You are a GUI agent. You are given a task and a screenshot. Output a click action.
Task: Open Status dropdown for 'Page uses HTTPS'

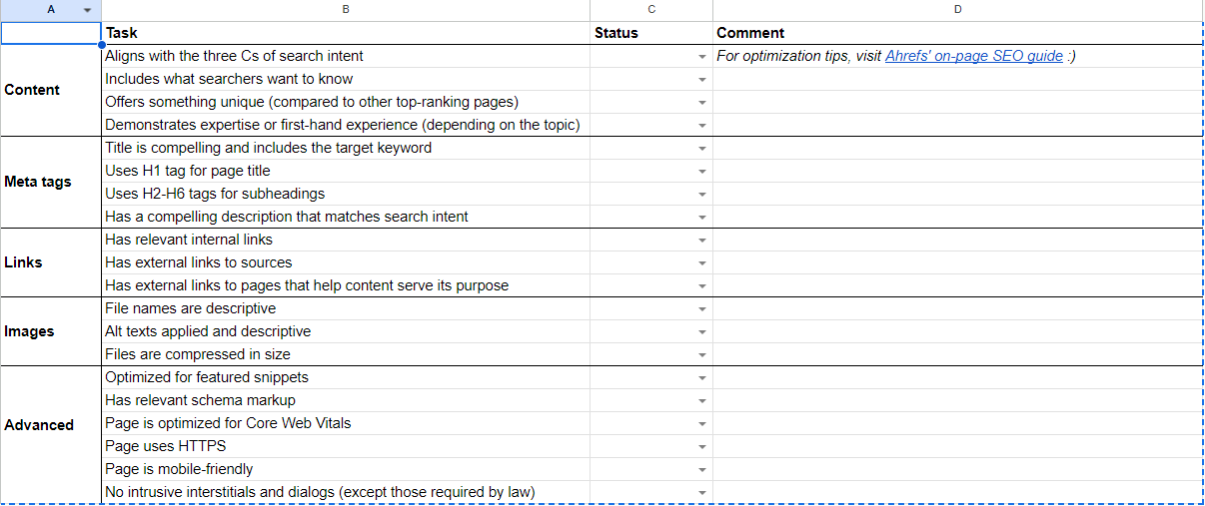(702, 447)
